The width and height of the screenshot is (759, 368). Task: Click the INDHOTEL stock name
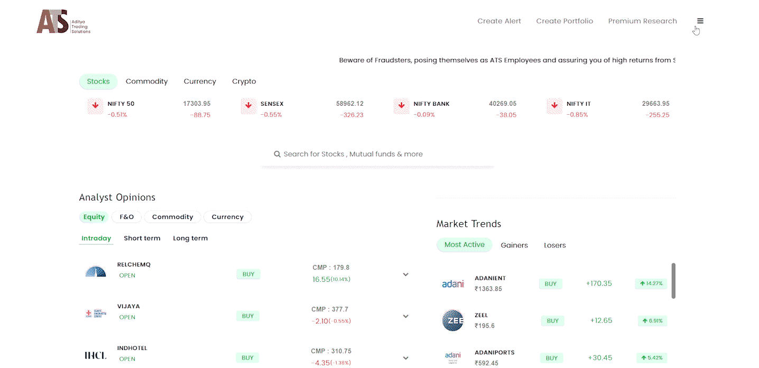click(132, 348)
